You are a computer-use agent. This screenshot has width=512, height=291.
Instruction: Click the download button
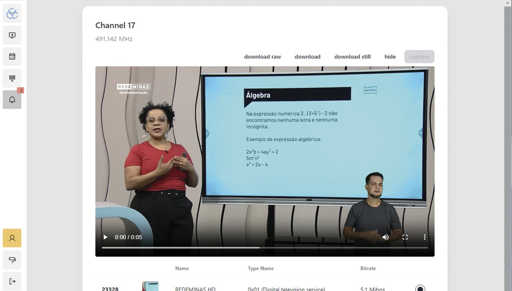pos(308,57)
